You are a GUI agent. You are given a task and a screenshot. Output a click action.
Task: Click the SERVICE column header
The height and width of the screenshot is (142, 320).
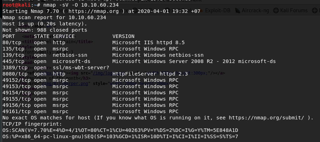click(x=64, y=36)
